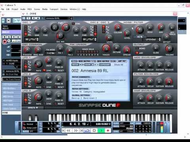
Task: Open the Devices menu
Action: 64,9
